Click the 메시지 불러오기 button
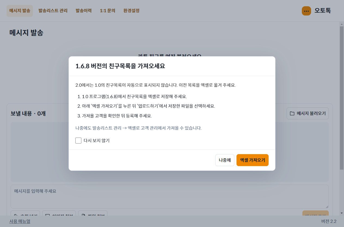The height and width of the screenshot is (227, 344). point(308,113)
